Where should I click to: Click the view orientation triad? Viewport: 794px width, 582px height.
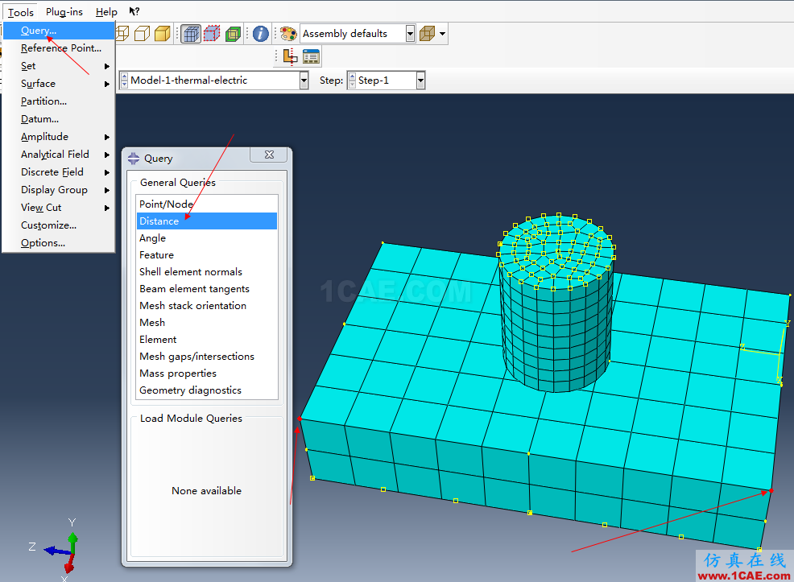(x=60, y=549)
